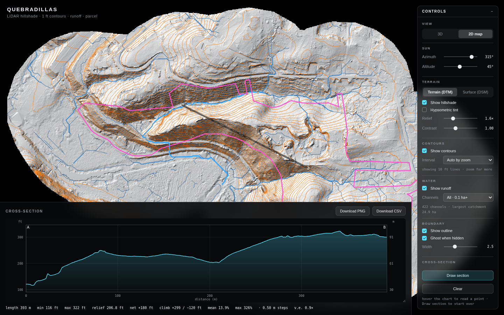Viewport: 504px width, 315px height.
Task: Open the contour Interval dropdown
Action: pyautogui.click(x=468, y=160)
